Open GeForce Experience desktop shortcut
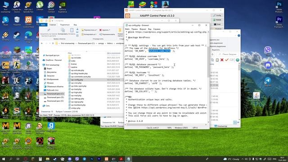The image size is (288, 162). click(x=63, y=7)
